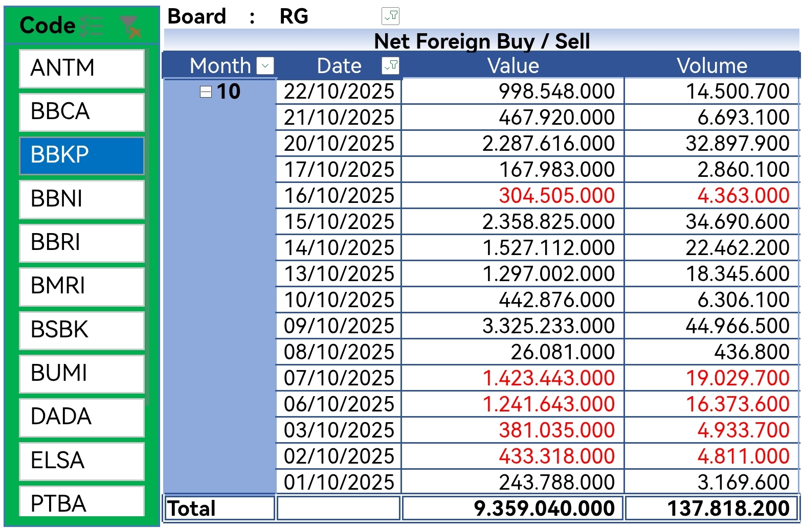Select BMRI slicer button
The image size is (803, 528).
[x=82, y=286]
